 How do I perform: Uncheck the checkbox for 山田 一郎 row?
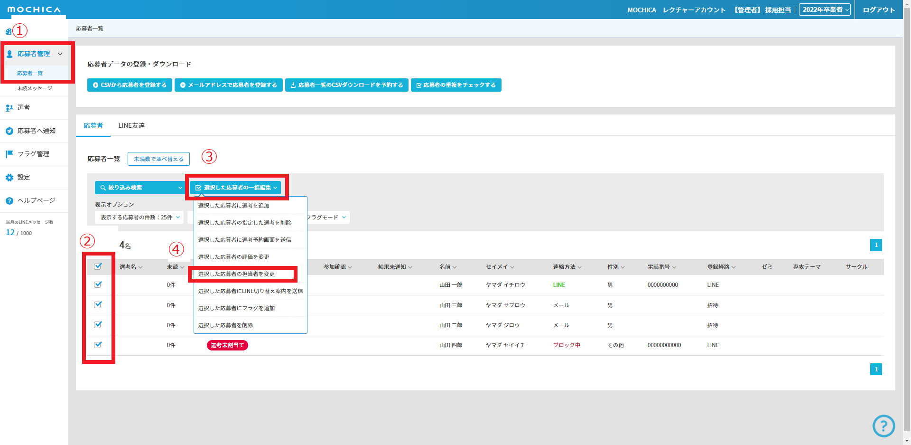[x=98, y=284]
